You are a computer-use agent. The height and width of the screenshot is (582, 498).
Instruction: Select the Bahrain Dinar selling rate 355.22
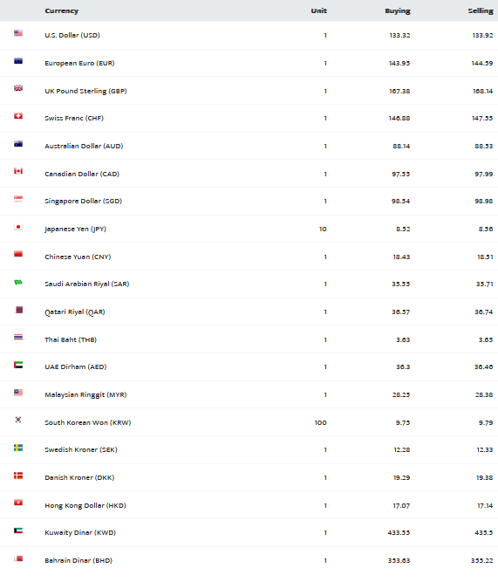[x=482, y=560]
